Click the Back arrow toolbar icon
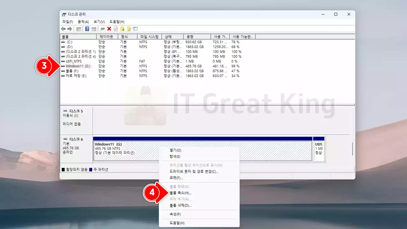 click(63, 29)
